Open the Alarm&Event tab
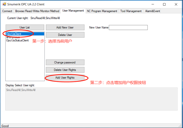This screenshot has height=128, width=183. (152, 11)
